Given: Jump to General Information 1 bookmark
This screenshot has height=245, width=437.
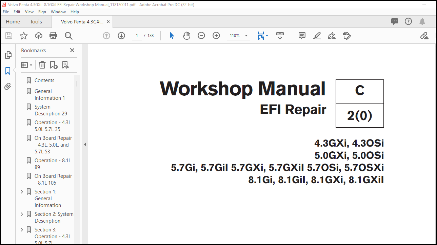Looking at the screenshot, I should point(50,95).
